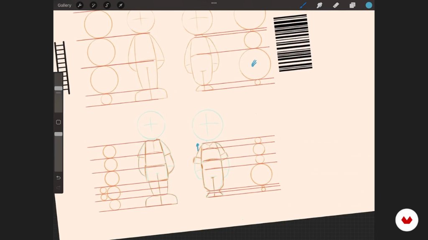The width and height of the screenshot is (428, 240).
Task: Open the Gallery
Action: [64, 5]
